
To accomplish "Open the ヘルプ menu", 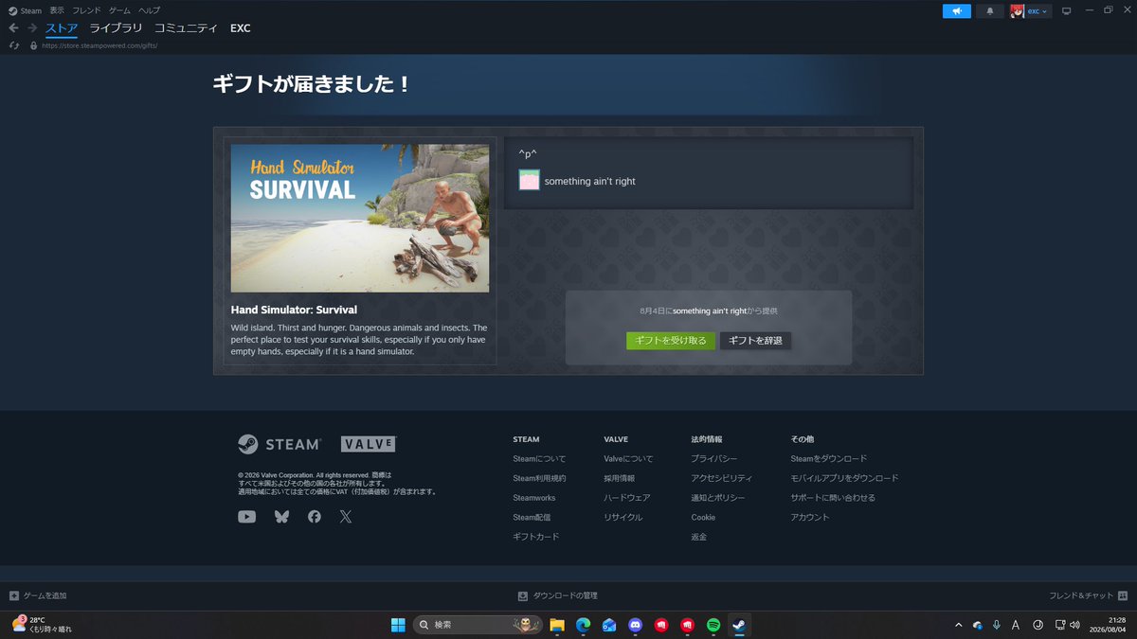I will [x=149, y=10].
